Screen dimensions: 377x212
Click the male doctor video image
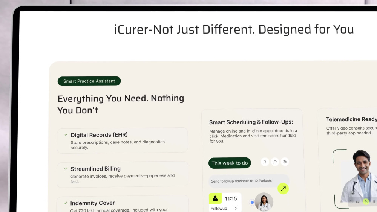(x=359, y=177)
